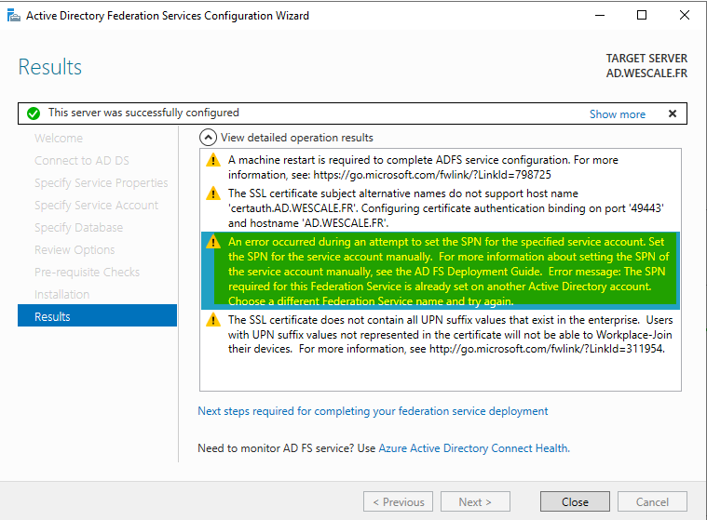This screenshot has width=707, height=520.
Task: Click the AD FS wizard title bar icon
Action: [14, 16]
